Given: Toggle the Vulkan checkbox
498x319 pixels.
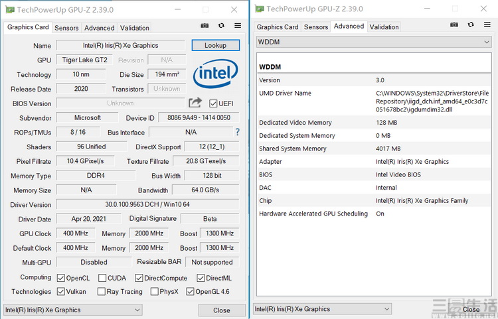Looking at the screenshot, I should tap(60, 291).
